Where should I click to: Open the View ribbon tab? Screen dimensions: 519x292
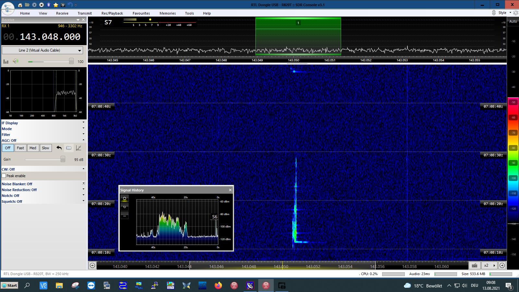43,13
